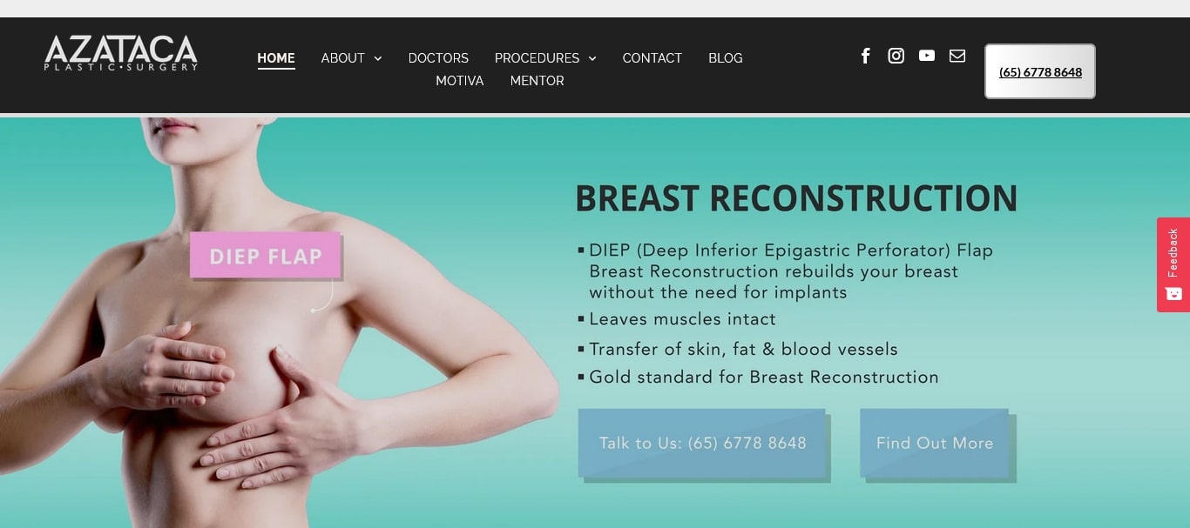This screenshot has height=528, width=1190.
Task: Open the Doctors page
Action: [x=438, y=58]
